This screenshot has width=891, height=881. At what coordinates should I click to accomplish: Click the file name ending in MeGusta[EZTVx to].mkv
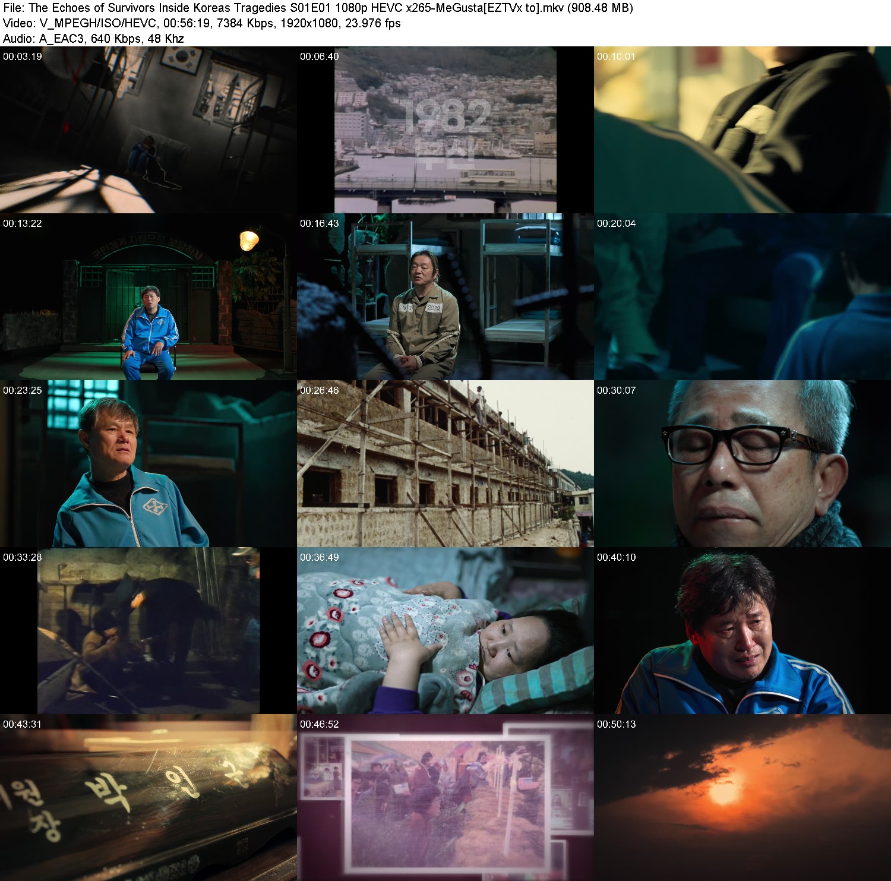click(x=296, y=8)
